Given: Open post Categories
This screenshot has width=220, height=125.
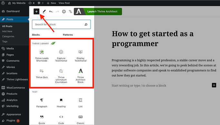Looking at the screenshot, I should coord(8,36).
